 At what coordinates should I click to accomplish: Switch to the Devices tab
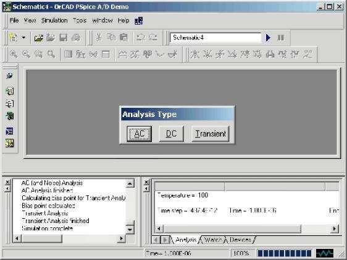240,240
